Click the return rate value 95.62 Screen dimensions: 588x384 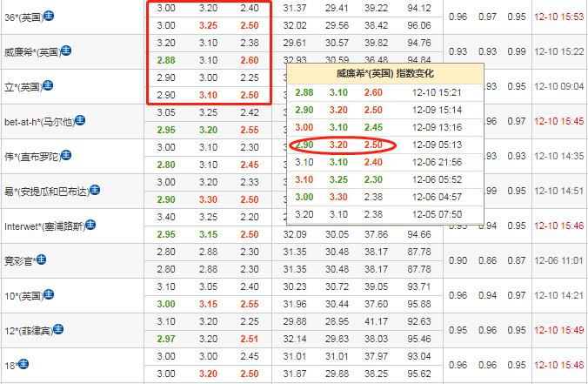click(419, 374)
